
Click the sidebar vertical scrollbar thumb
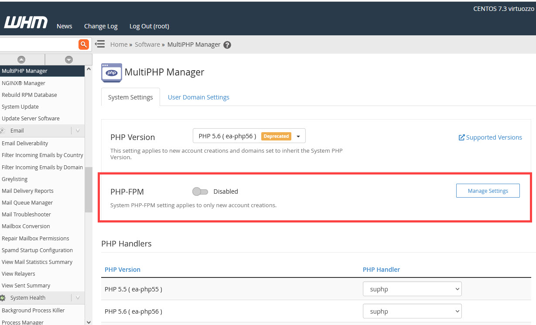[89, 190]
